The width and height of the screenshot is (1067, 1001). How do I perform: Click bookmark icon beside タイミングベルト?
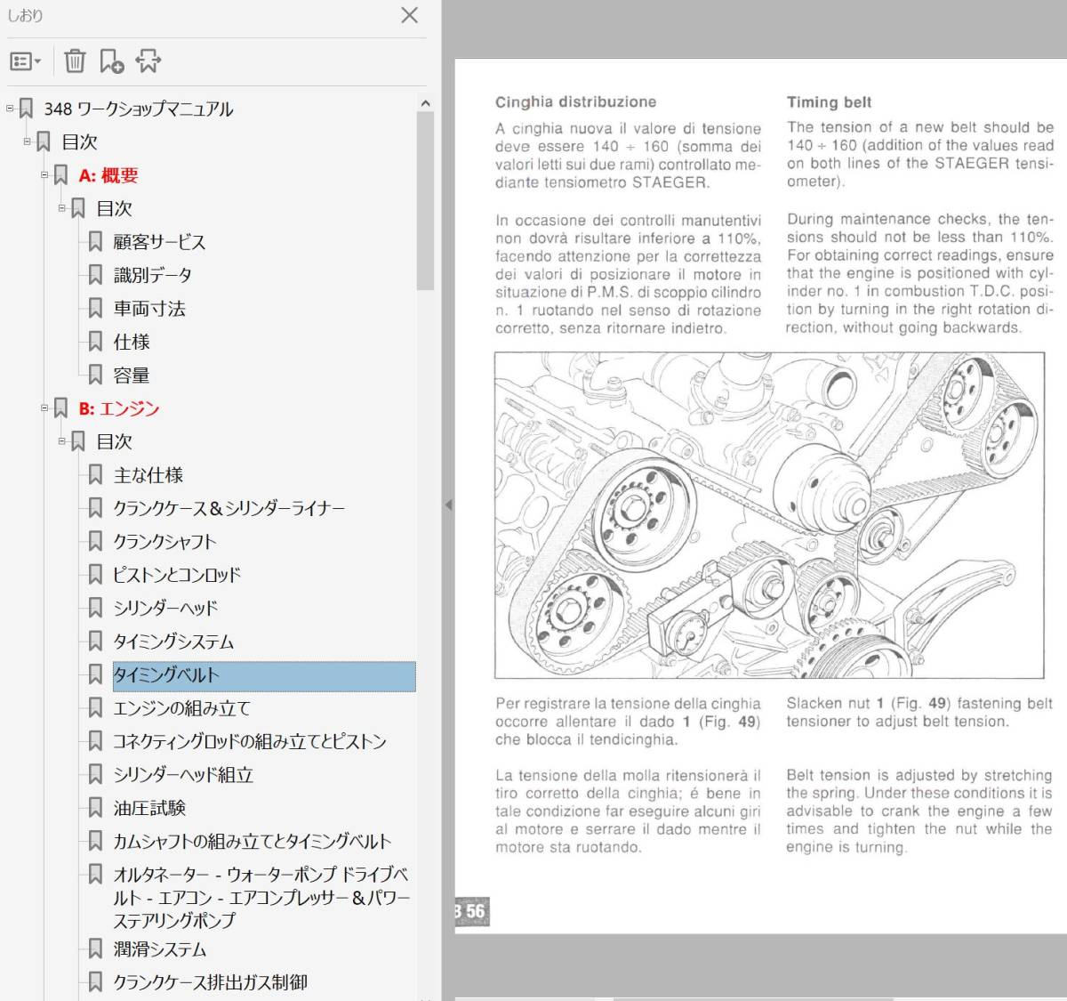95,675
